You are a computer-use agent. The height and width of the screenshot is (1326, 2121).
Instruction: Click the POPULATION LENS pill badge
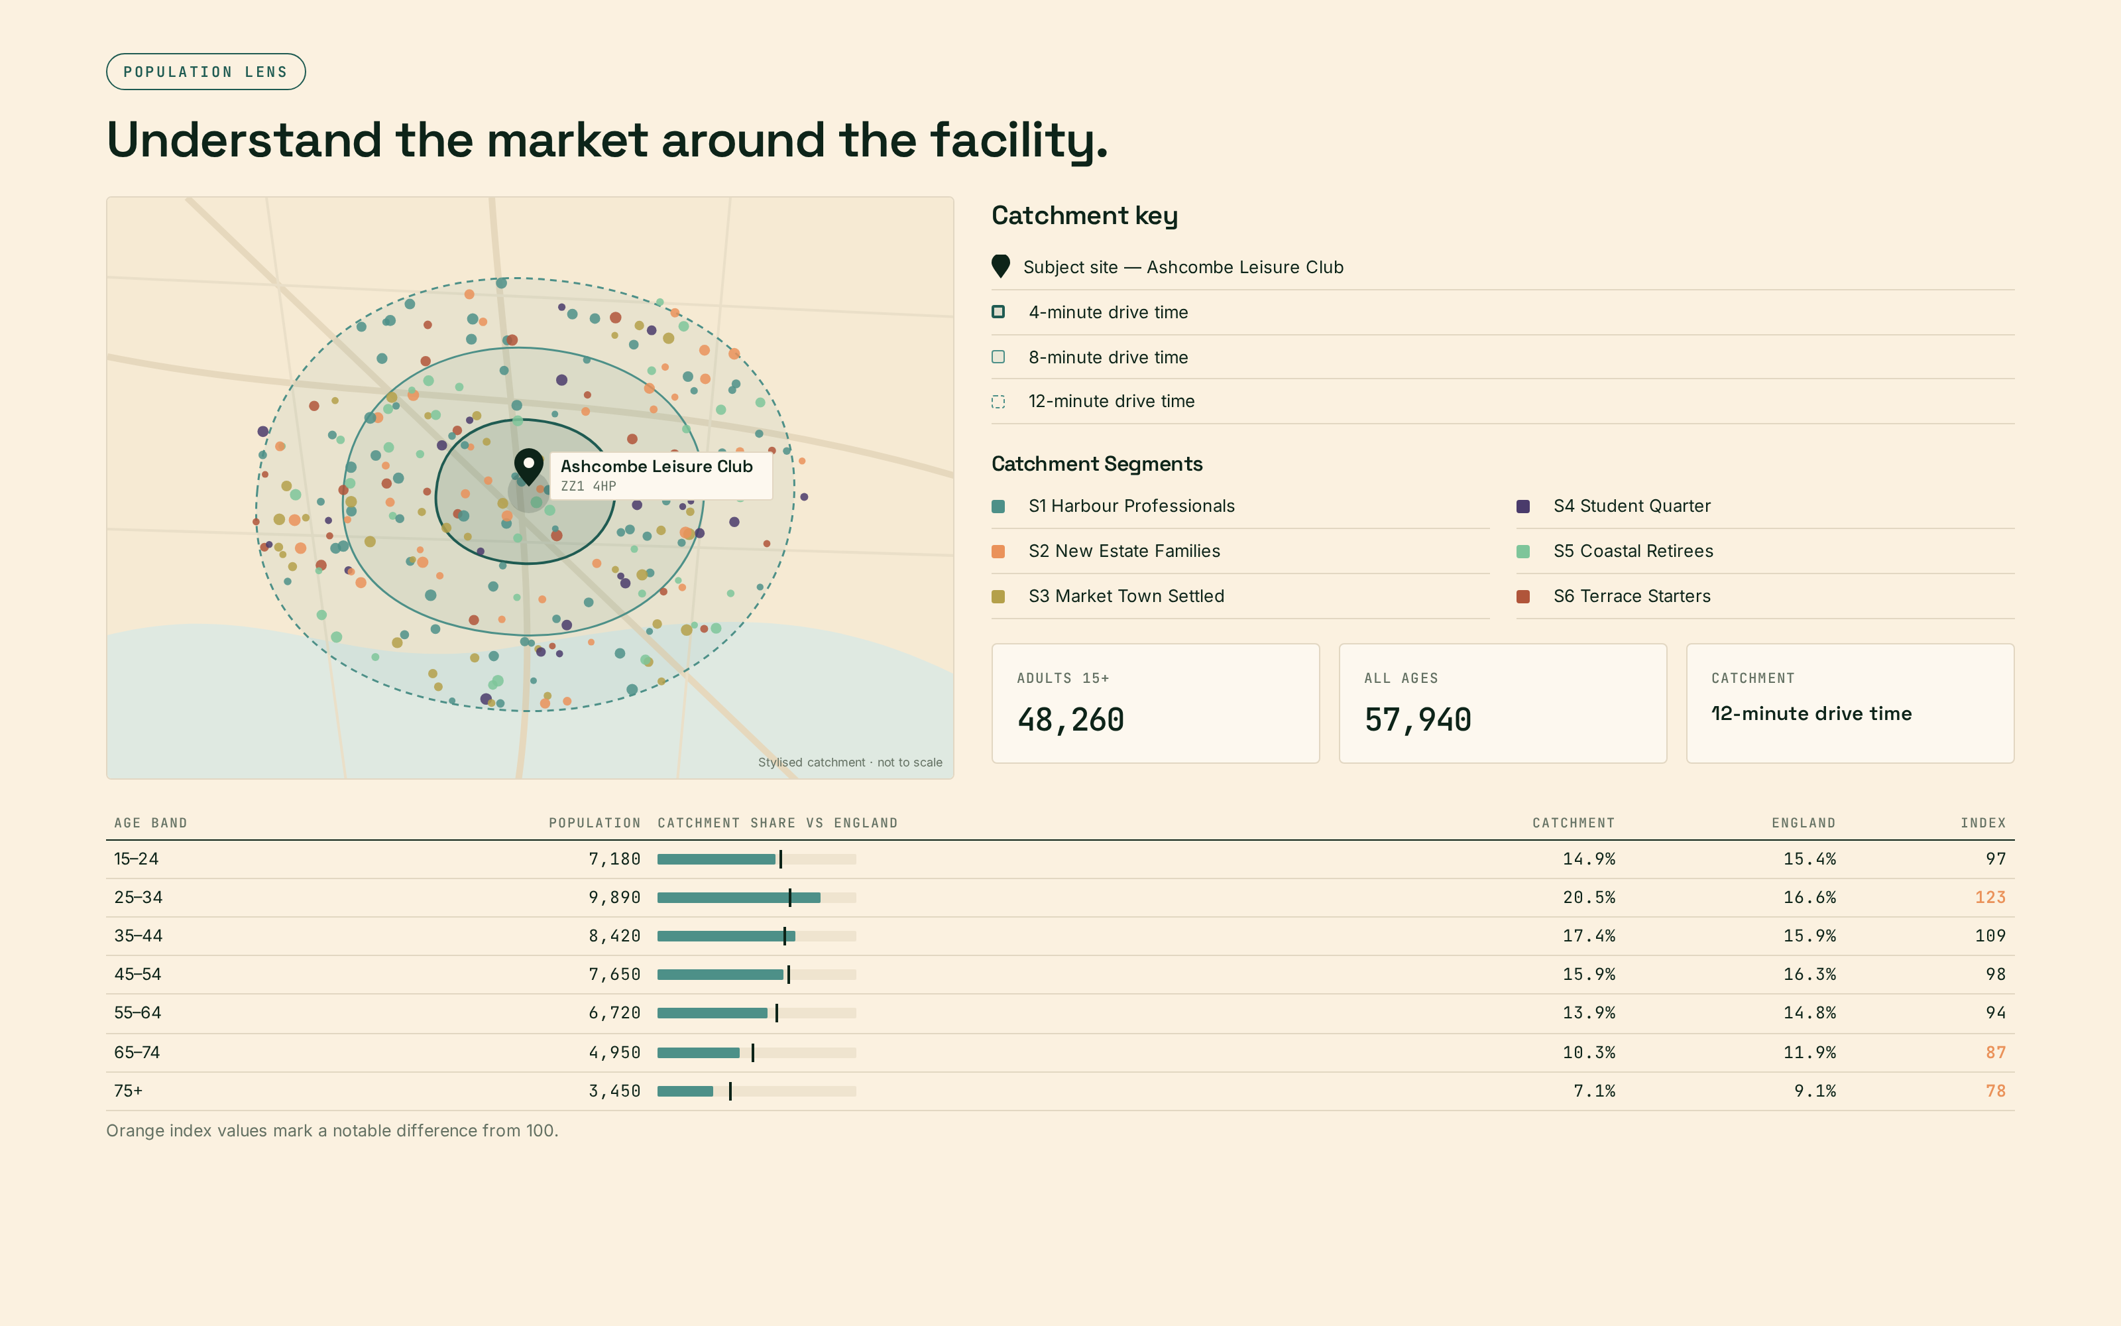point(206,72)
